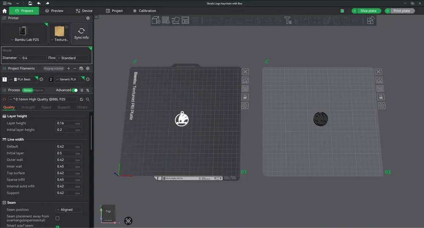Edit Generic PLA filament preset
The height and width of the screenshot is (228, 424).
tap(88, 79)
